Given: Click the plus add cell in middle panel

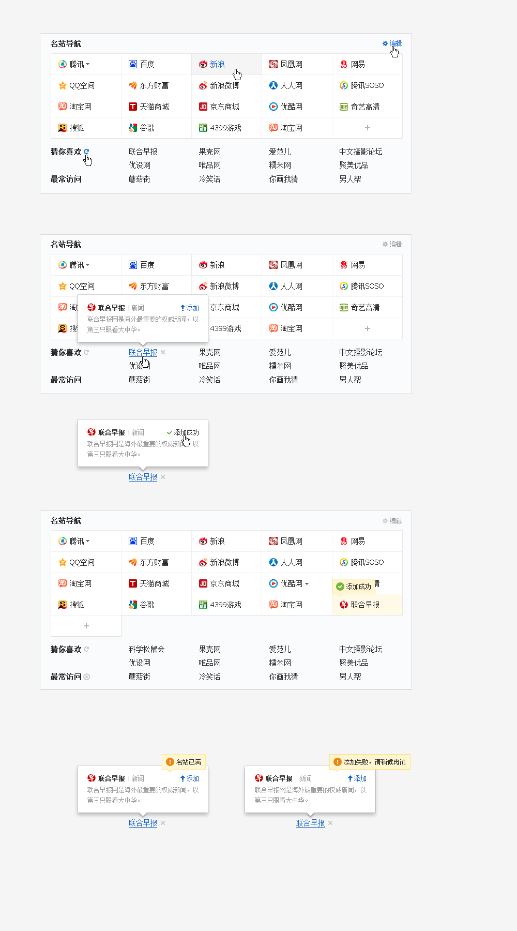Looking at the screenshot, I should tap(368, 328).
